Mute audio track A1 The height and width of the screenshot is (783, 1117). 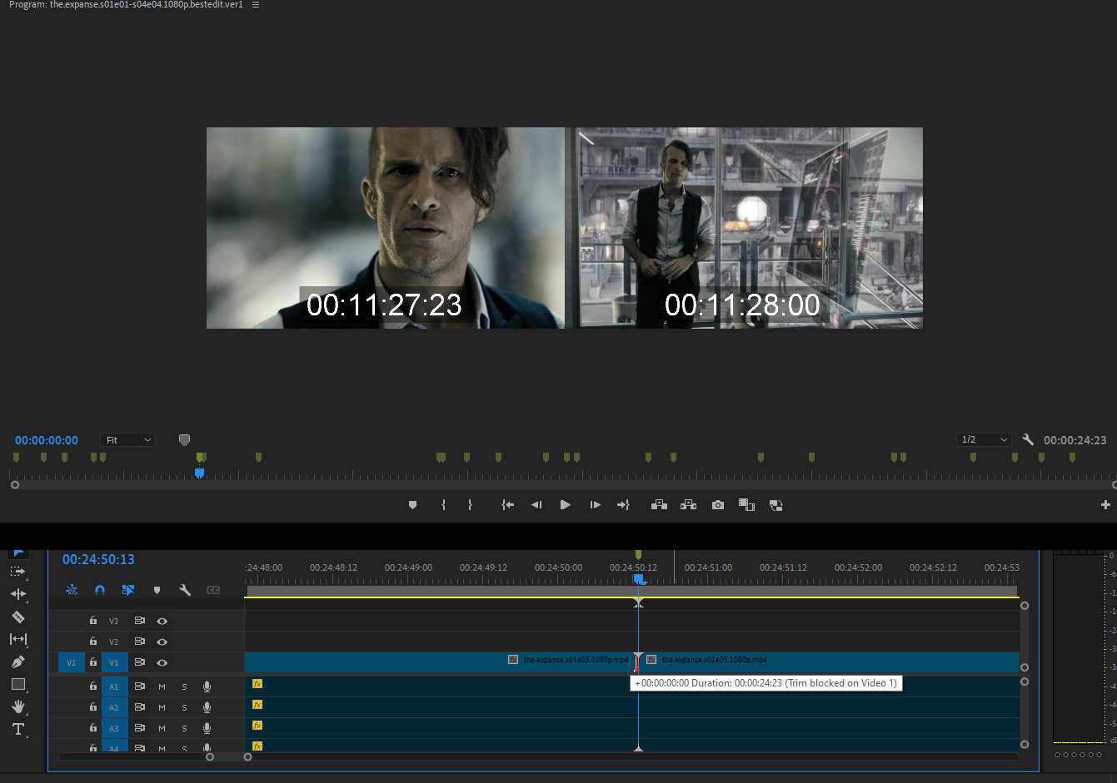(x=162, y=686)
